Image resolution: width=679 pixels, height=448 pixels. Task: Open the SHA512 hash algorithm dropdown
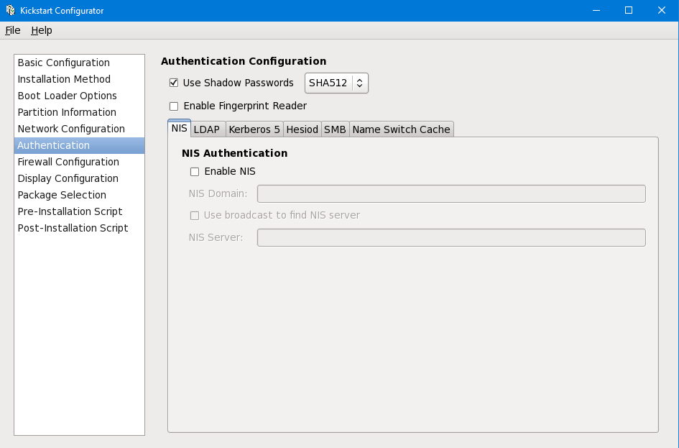click(336, 83)
